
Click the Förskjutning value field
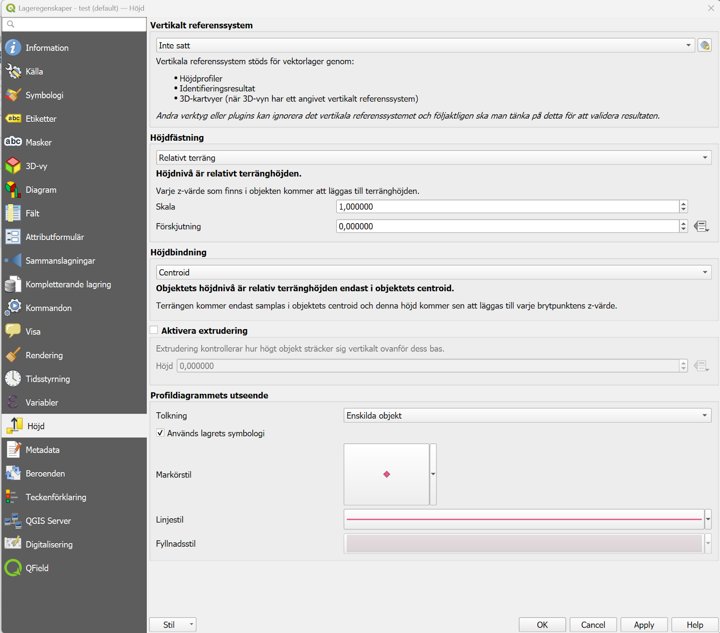point(508,226)
